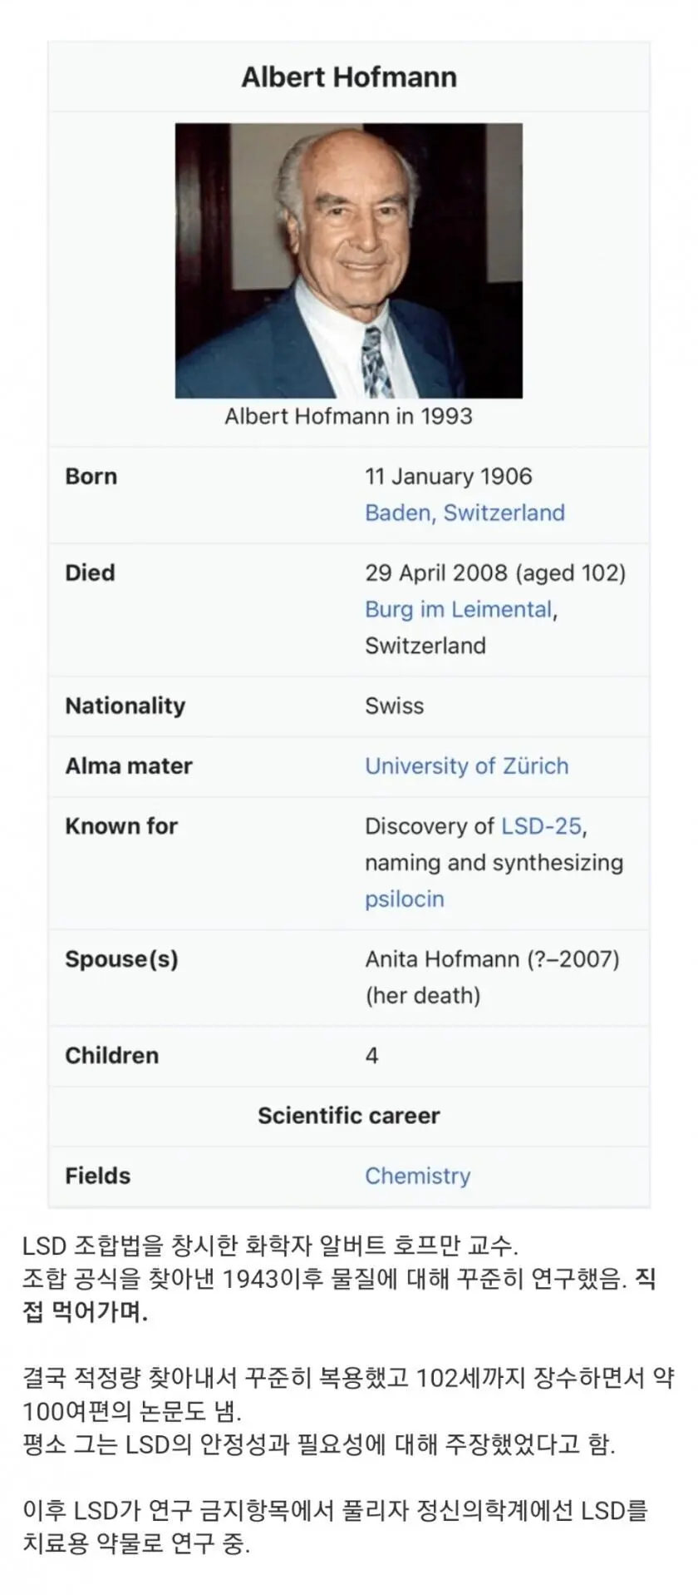Follow the Chemistry field link
Viewport: 698px width, 1595px height.
(417, 1176)
